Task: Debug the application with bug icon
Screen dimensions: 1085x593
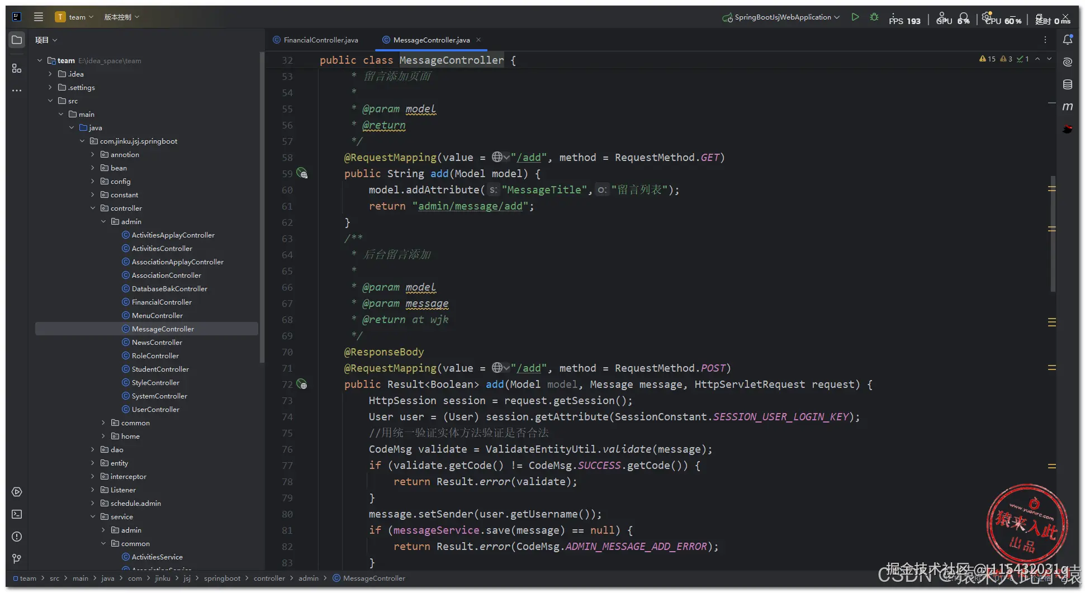Action: (x=874, y=17)
